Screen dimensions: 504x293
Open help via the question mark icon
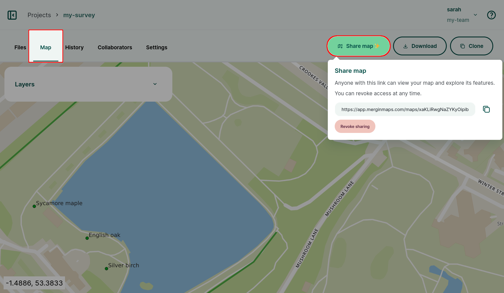[x=491, y=15]
